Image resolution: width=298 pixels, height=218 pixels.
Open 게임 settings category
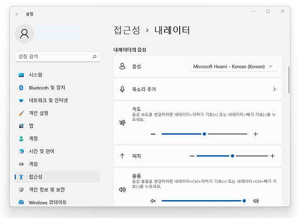pos(57,164)
